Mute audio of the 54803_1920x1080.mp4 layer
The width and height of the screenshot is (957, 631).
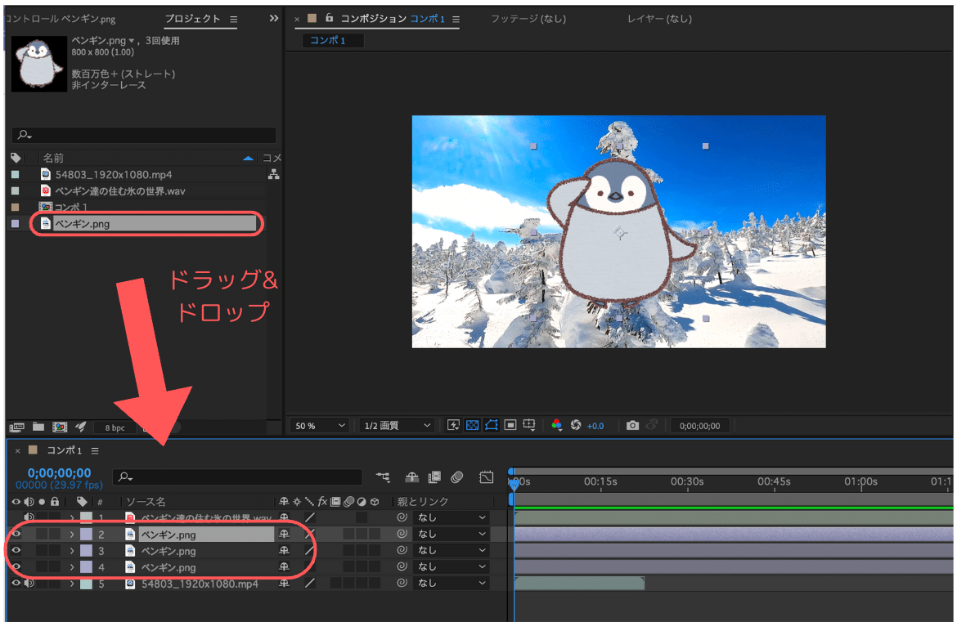[x=29, y=584]
